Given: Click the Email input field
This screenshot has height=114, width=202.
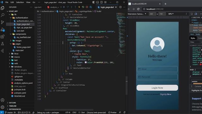Looking at the screenshot, I should [157, 69].
